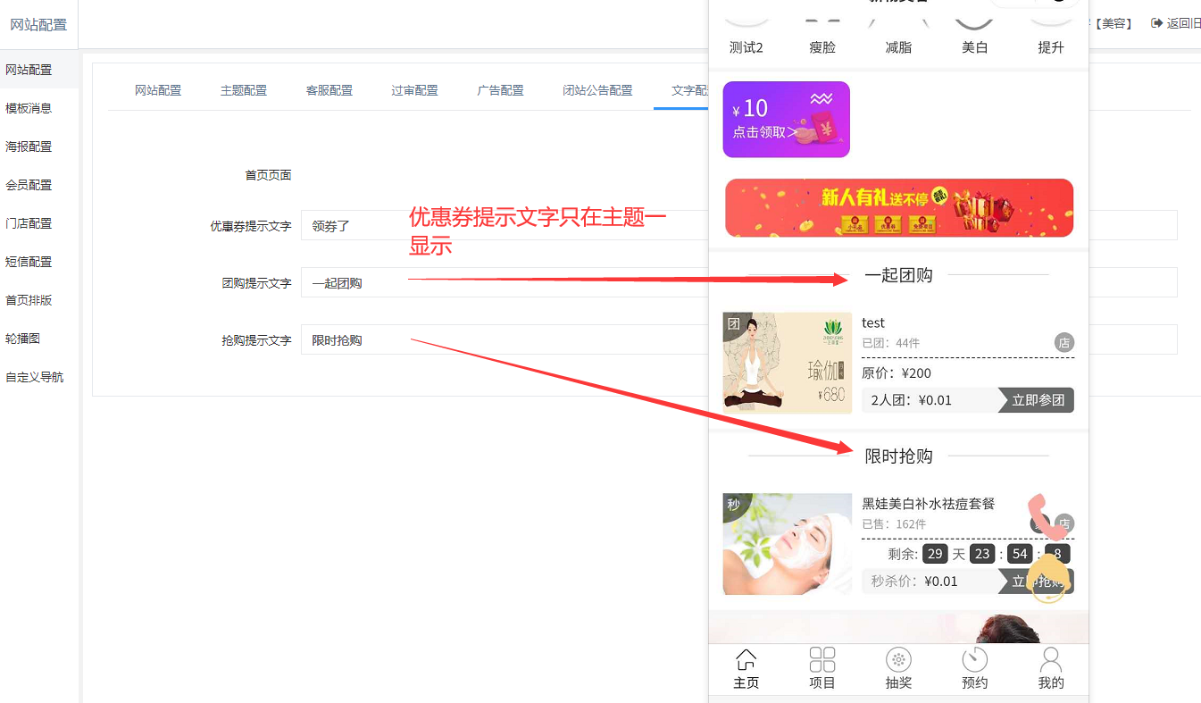
Task: Open the 客服配置 tab
Action: (x=329, y=90)
